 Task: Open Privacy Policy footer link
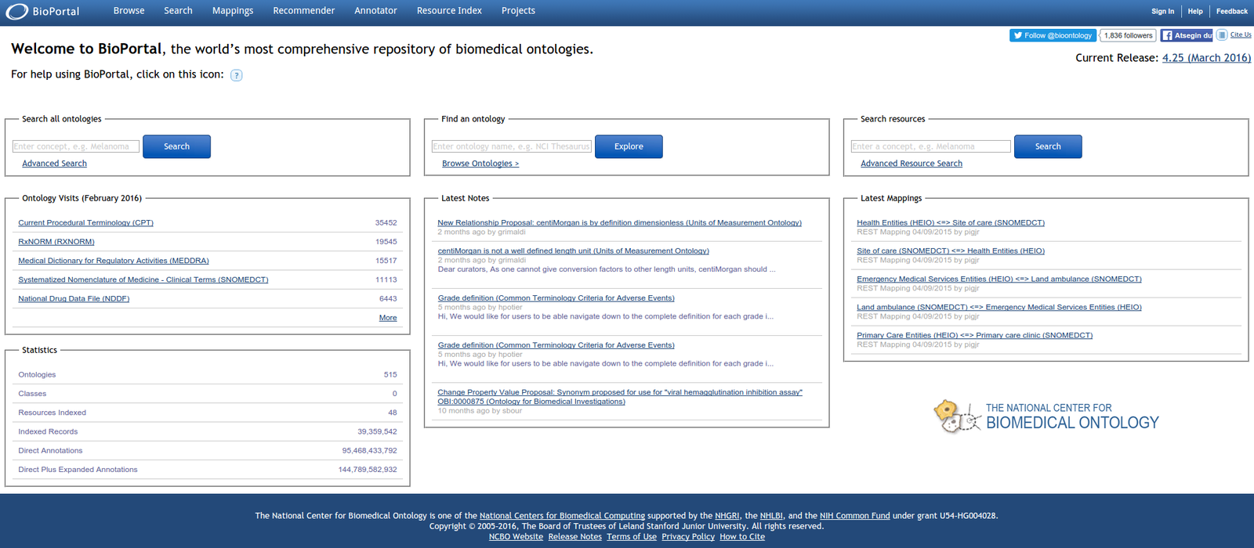click(x=688, y=537)
